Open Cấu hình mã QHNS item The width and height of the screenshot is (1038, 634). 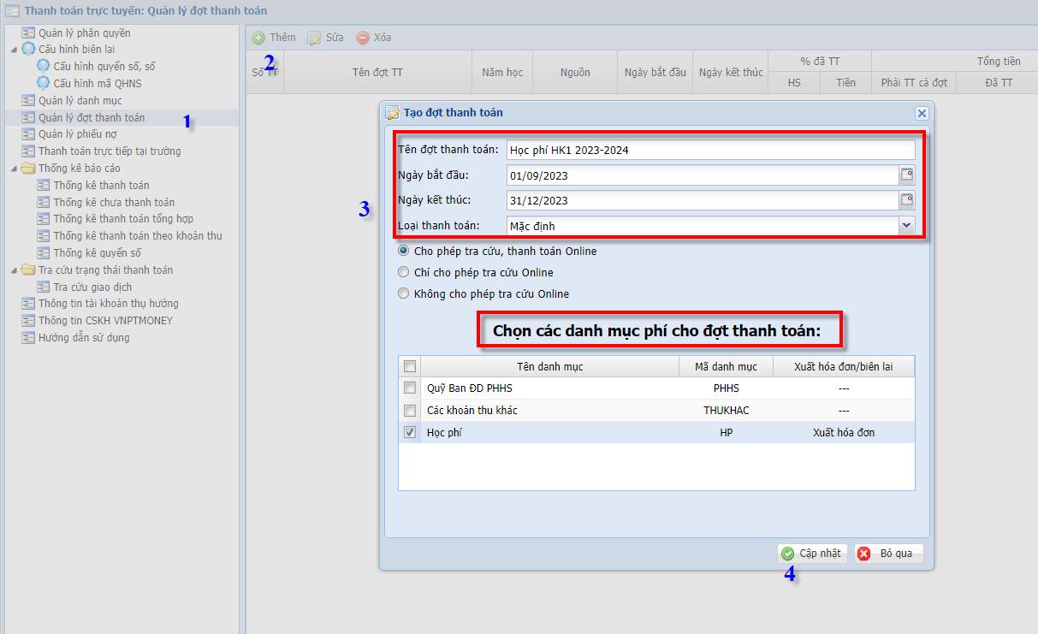tap(97, 84)
